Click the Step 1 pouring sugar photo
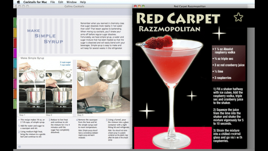This screenshot has width=268, height=151. 32,86
